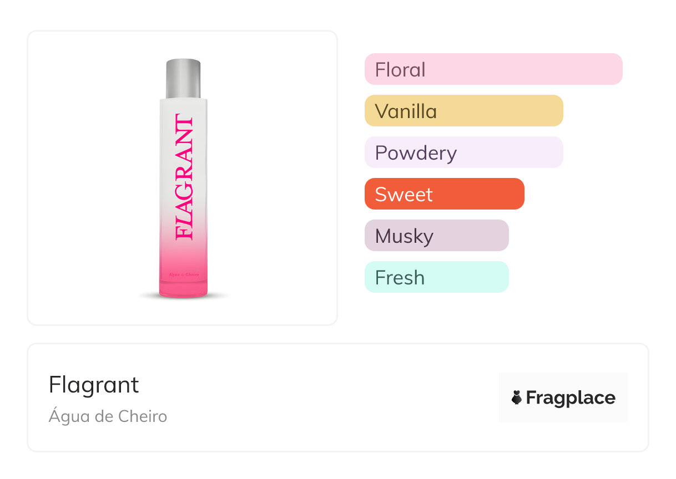Open the Flagrant perfume title
The height and width of the screenshot is (479, 676).
coord(94,385)
